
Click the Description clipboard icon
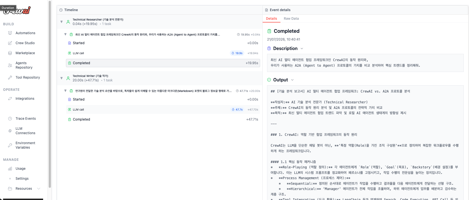pyautogui.click(x=269, y=48)
